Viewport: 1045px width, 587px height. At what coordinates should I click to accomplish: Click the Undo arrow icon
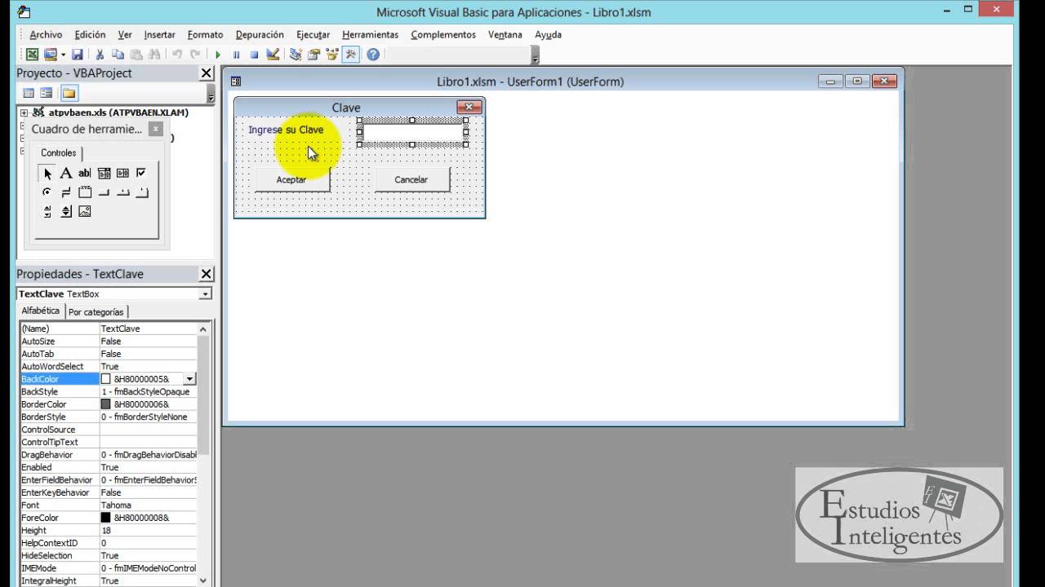click(x=177, y=55)
